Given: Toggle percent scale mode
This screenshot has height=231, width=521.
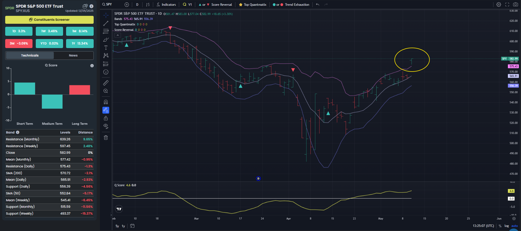Looking at the screenshot, I should (x=500, y=226).
